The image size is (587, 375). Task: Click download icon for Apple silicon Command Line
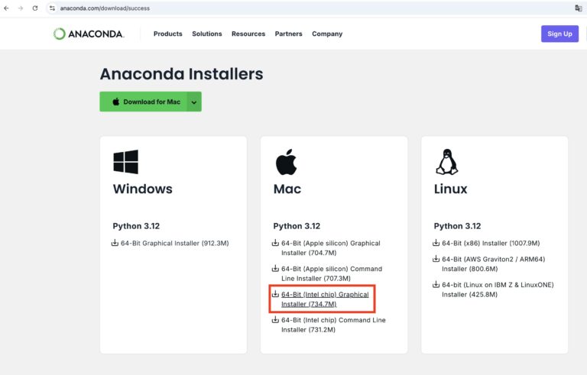pyautogui.click(x=275, y=268)
